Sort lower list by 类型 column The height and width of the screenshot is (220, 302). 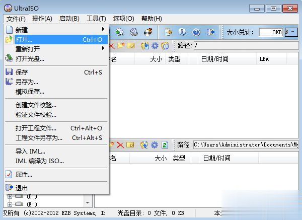point(181,159)
